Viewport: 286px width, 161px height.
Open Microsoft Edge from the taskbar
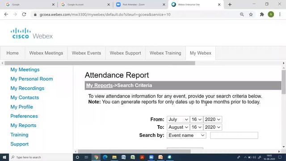coord(105,157)
